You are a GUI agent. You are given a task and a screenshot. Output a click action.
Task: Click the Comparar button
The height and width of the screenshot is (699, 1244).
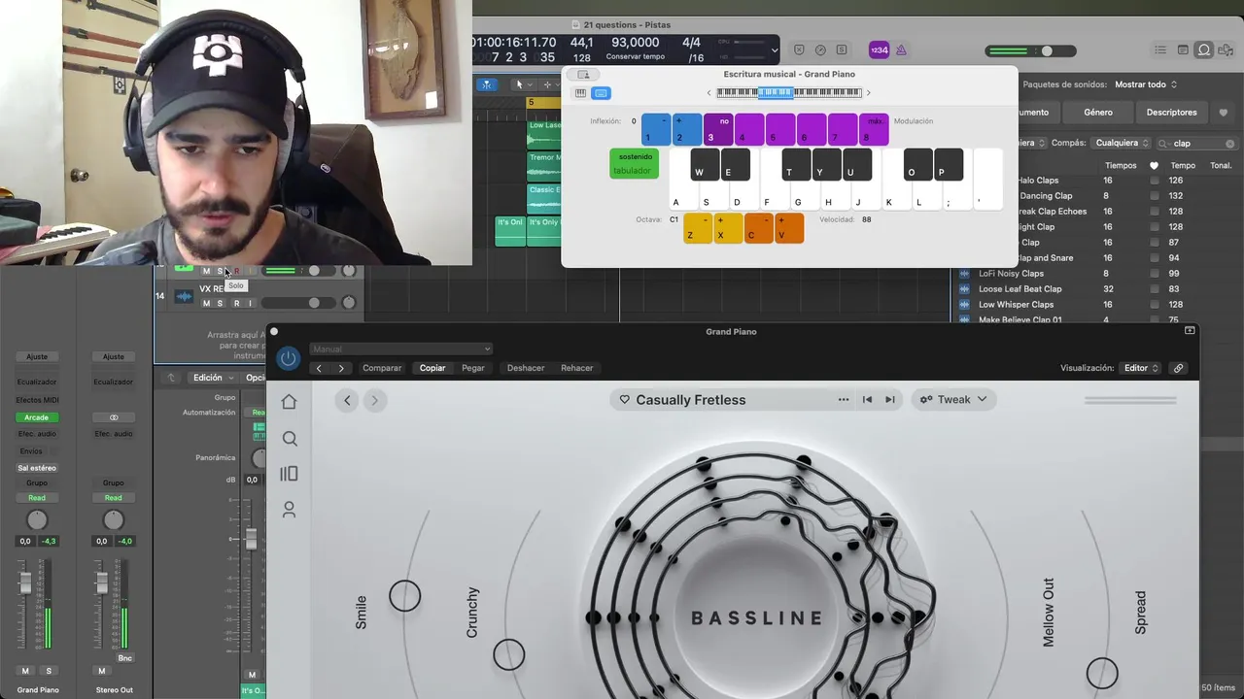coord(382,368)
